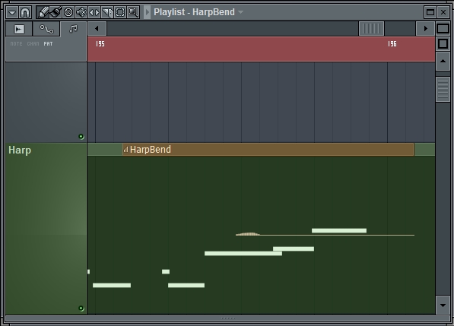Expand the arrow left of Playlist title
The image size is (454, 326).
tap(147, 12)
